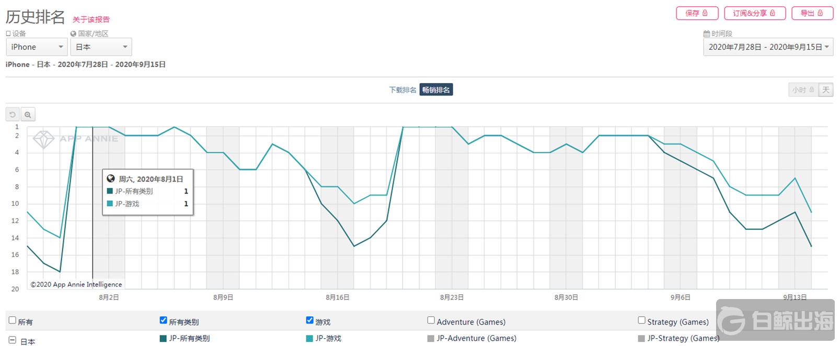This screenshot has height=346, width=840.
Task: Open the iPhone device dropdown
Action: [37, 47]
